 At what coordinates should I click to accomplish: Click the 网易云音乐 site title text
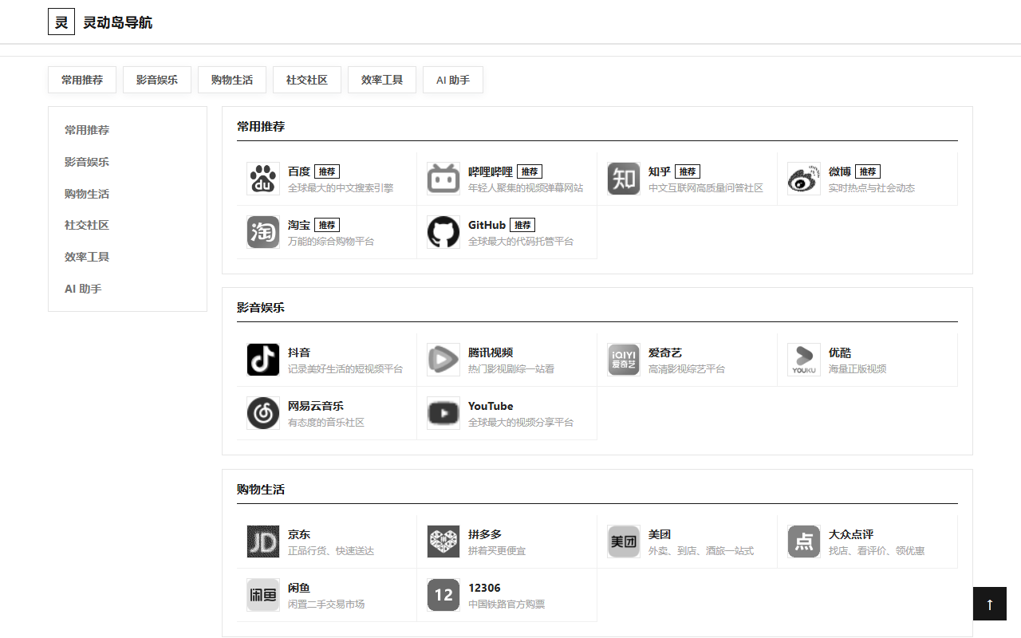click(316, 406)
